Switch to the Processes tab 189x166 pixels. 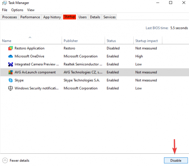(10, 17)
